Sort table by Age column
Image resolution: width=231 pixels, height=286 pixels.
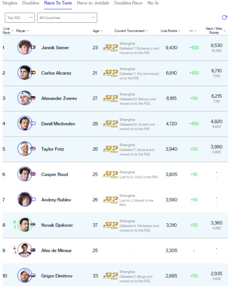[97, 31]
